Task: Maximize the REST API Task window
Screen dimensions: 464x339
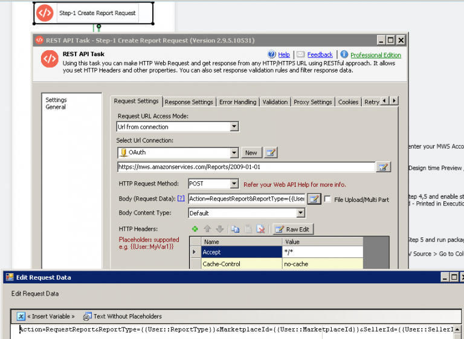Action: (x=391, y=40)
